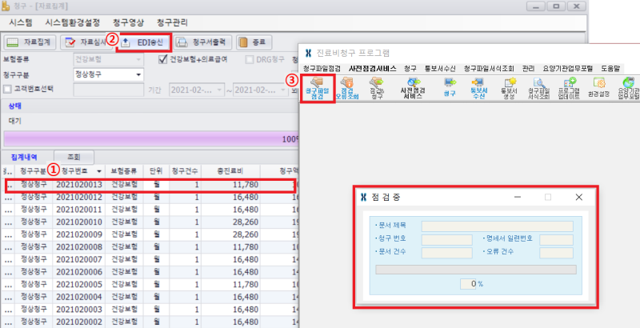This screenshot has width=640, height=328.
Task: Switch to the 집계내역 tab
Action: tap(24, 157)
